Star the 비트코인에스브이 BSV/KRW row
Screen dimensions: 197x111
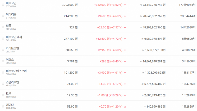coord(3,72)
